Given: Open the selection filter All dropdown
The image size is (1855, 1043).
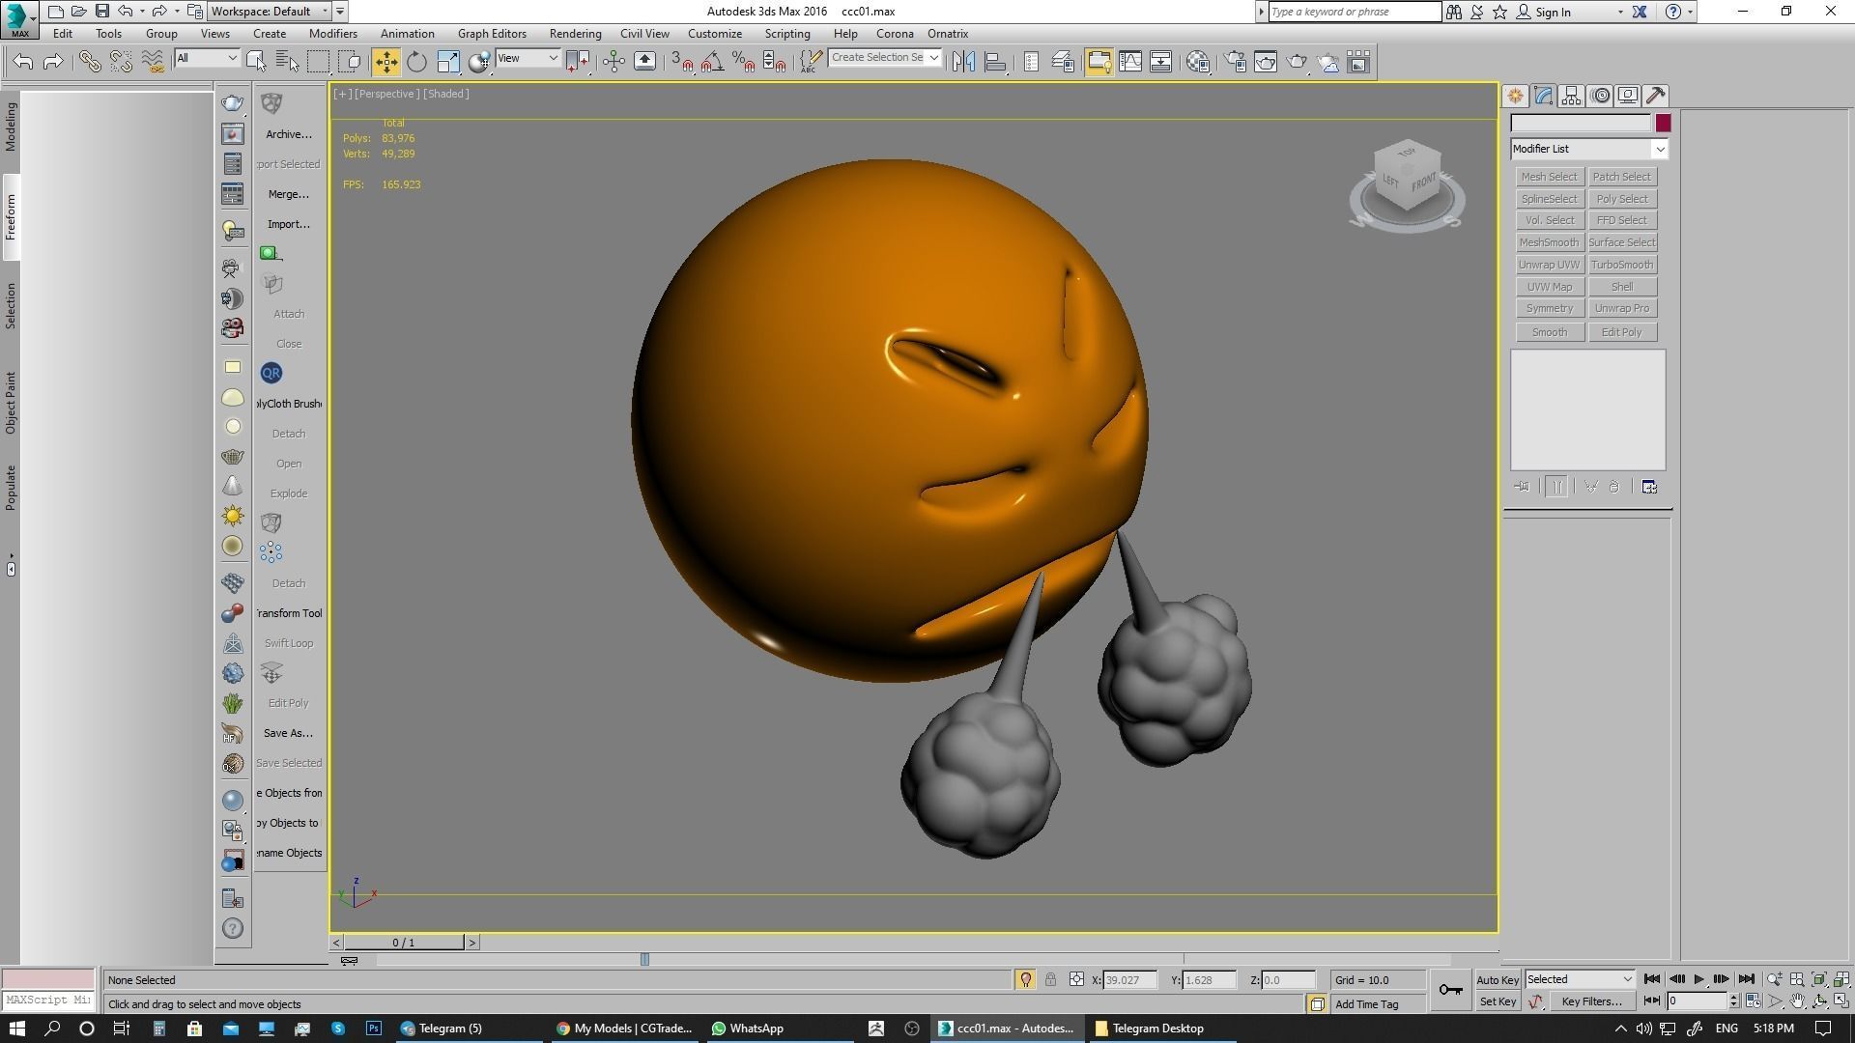Looking at the screenshot, I should tap(207, 58).
